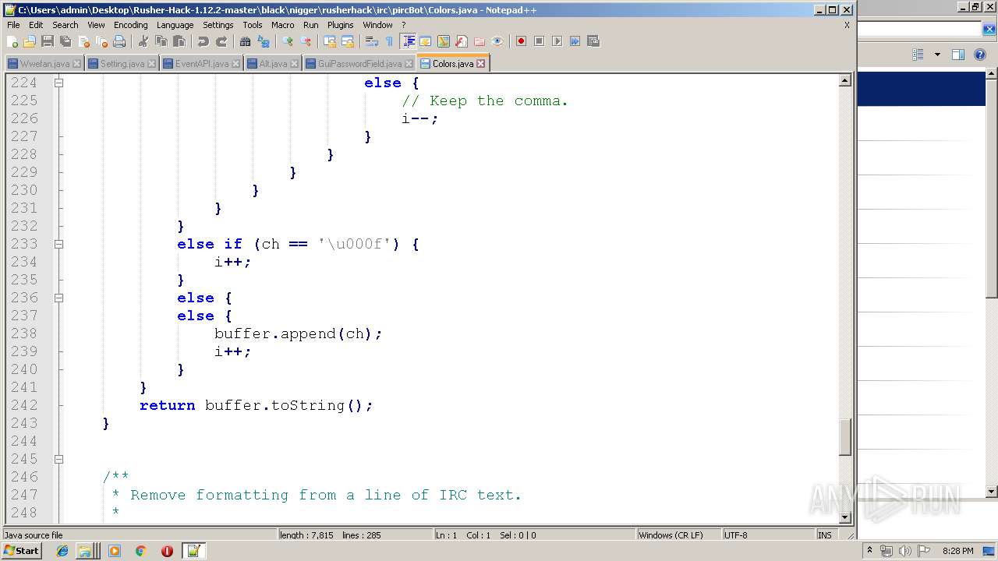The height and width of the screenshot is (561, 998).
Task: Toggle monitoring eye icon in toolbar
Action: (x=497, y=41)
